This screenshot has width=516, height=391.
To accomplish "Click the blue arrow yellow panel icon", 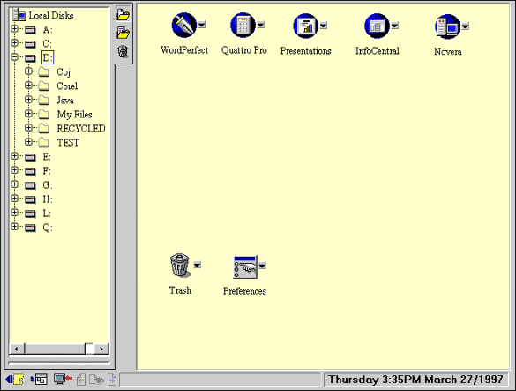I will (x=14, y=380).
